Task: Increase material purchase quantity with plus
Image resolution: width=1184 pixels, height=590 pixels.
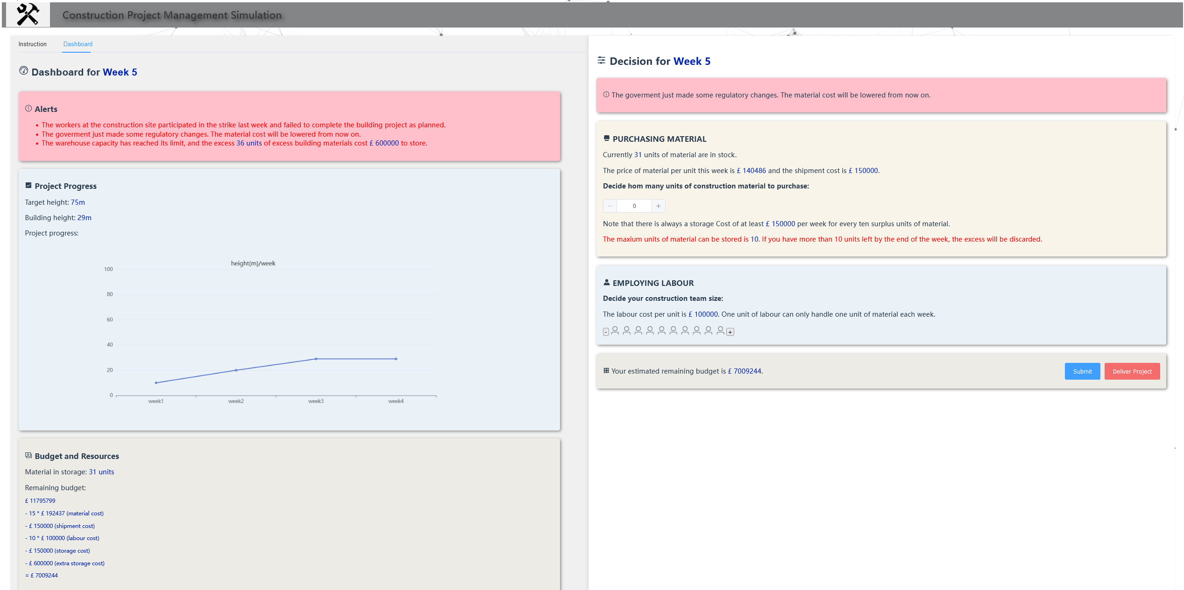Action: (x=658, y=206)
